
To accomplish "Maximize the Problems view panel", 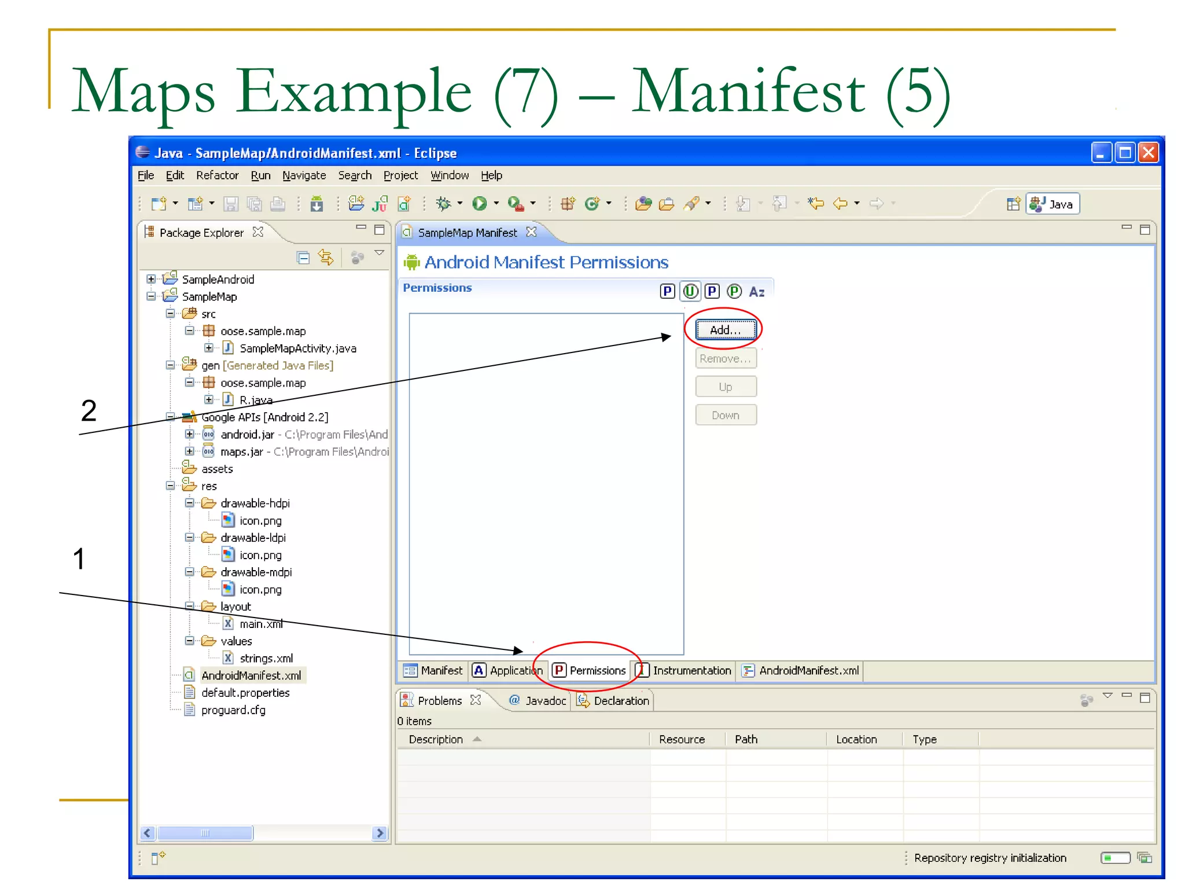I will pos(1144,698).
